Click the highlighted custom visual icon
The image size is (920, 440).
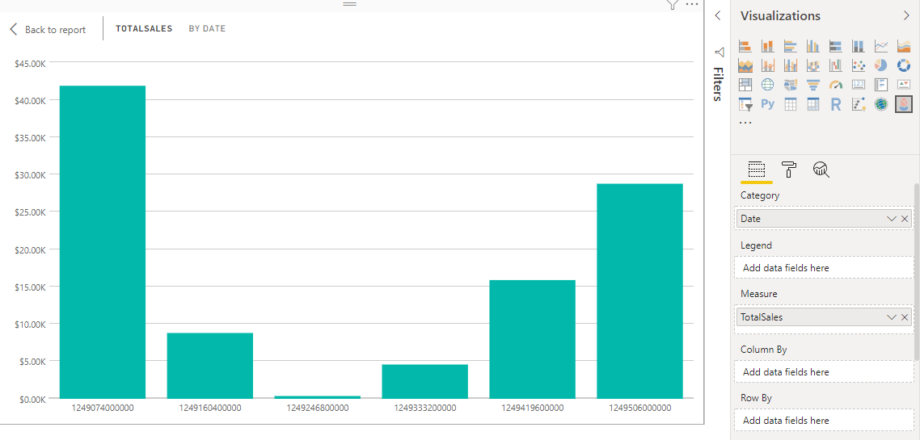904,105
